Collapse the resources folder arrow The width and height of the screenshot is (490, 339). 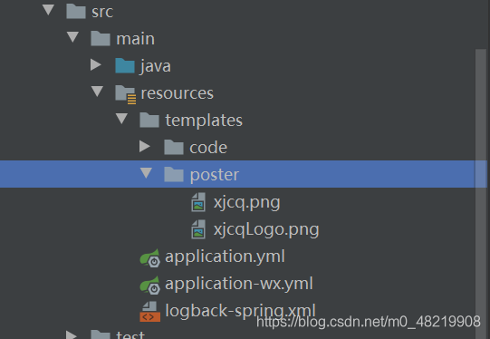pos(97,92)
